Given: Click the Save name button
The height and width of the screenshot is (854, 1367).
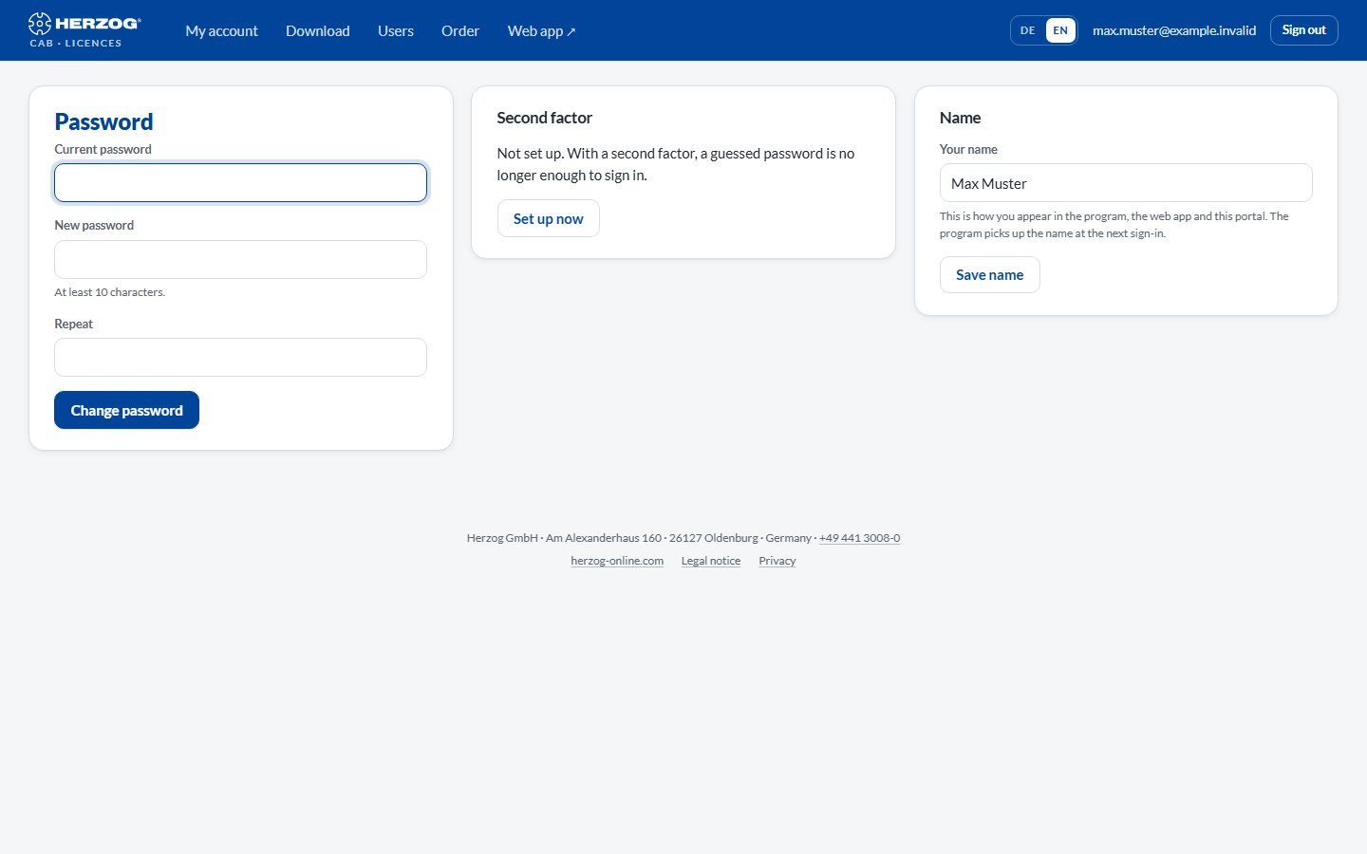Looking at the screenshot, I should pos(990,275).
